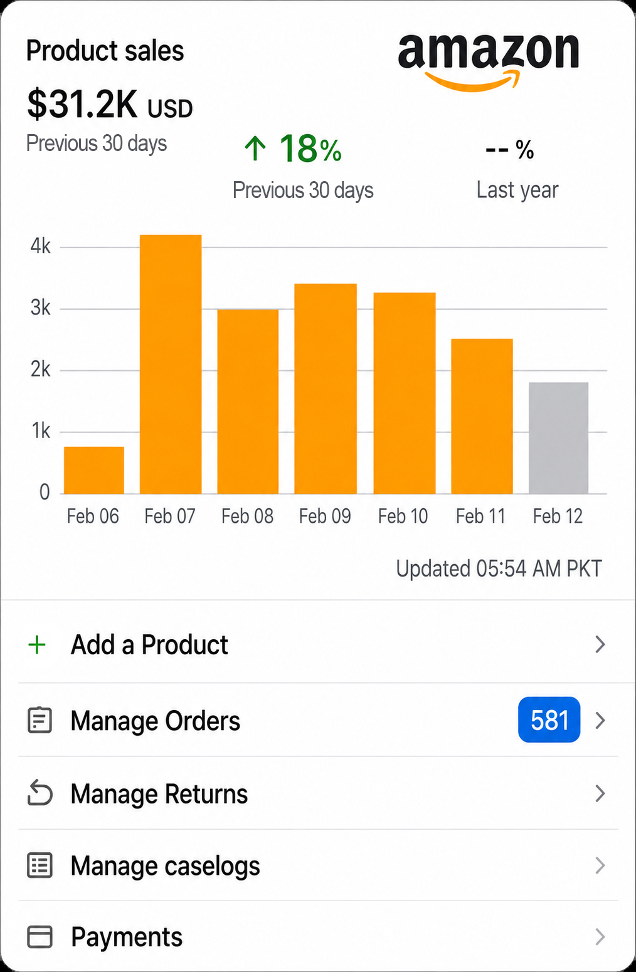Expand the Add a Product chevron
This screenshot has width=636, height=972.
point(600,644)
